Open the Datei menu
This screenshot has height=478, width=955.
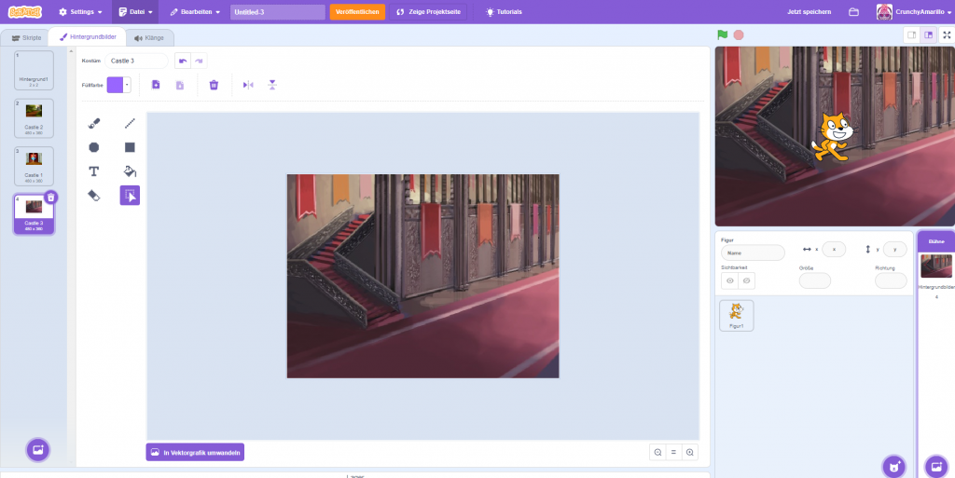click(x=135, y=12)
